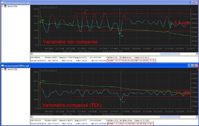
Task: Minimize the variocompenséTEK4a.vgd window
Action: pos(189,65)
